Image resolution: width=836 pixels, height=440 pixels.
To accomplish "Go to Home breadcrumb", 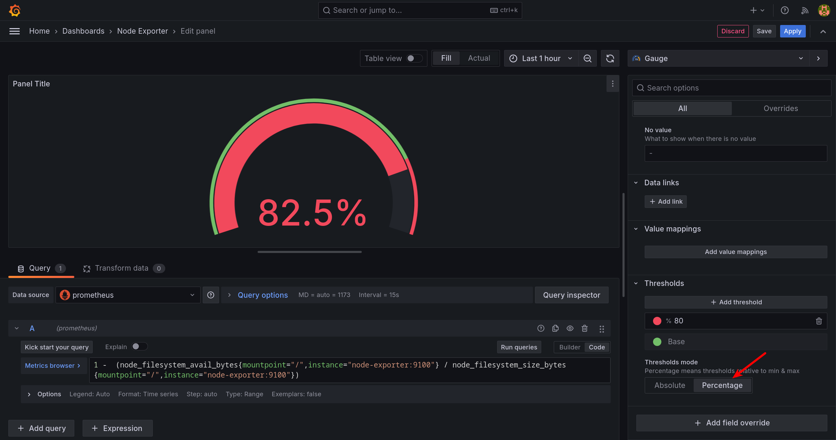I will pyautogui.click(x=39, y=31).
